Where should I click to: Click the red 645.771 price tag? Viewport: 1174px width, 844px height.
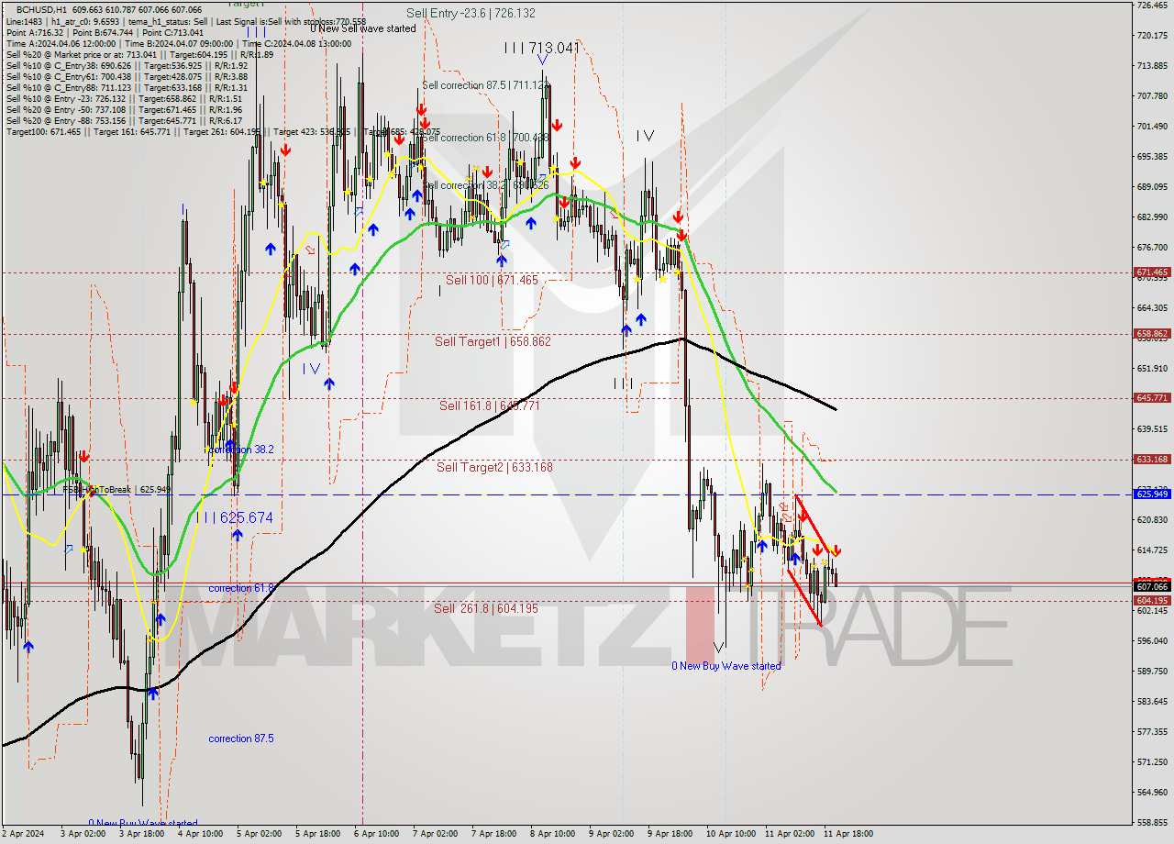point(1152,398)
